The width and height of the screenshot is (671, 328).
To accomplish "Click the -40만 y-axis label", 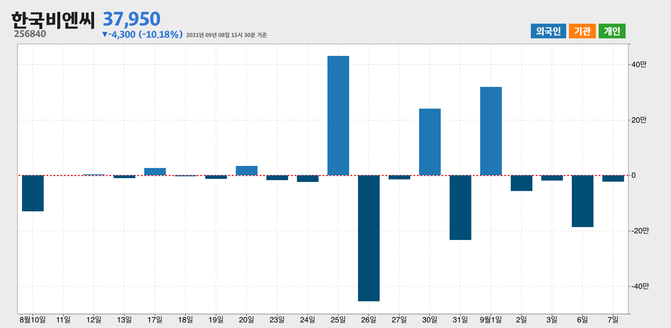I will pyautogui.click(x=640, y=286).
